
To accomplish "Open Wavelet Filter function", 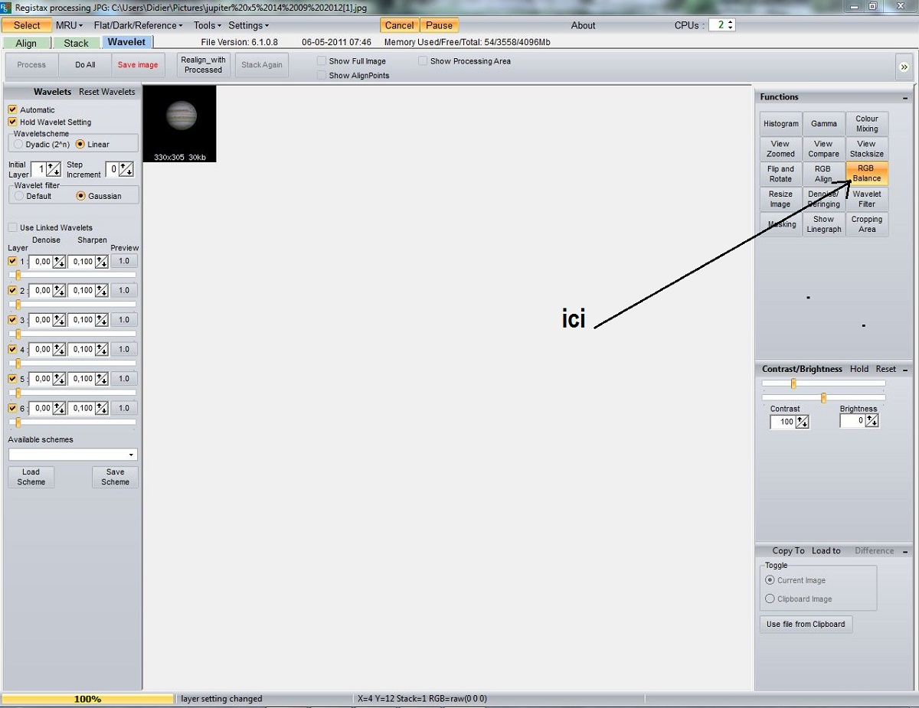I will pyautogui.click(x=867, y=199).
